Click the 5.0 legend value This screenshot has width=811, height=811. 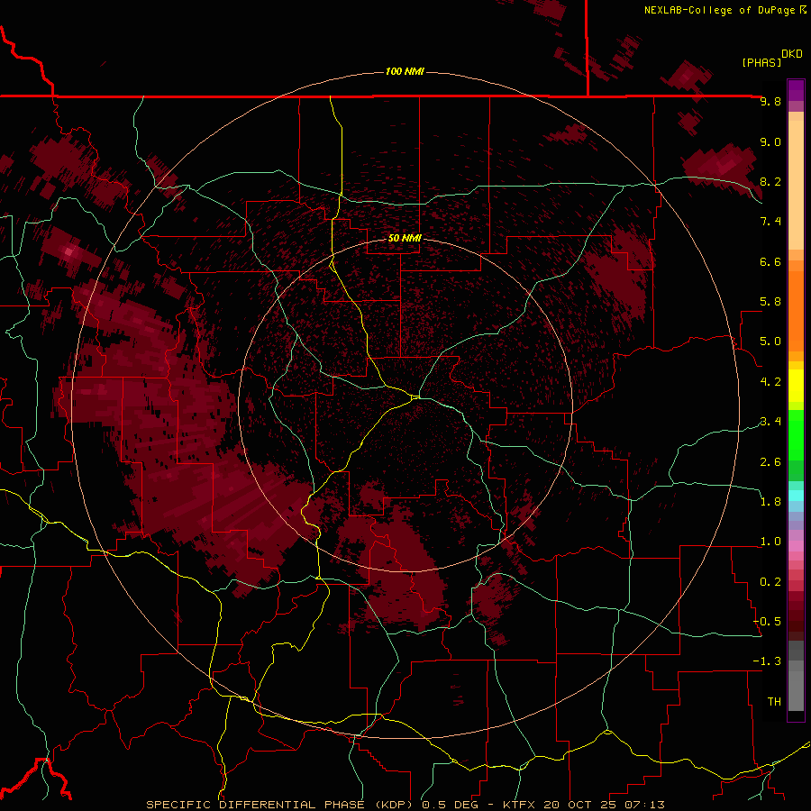click(770, 342)
